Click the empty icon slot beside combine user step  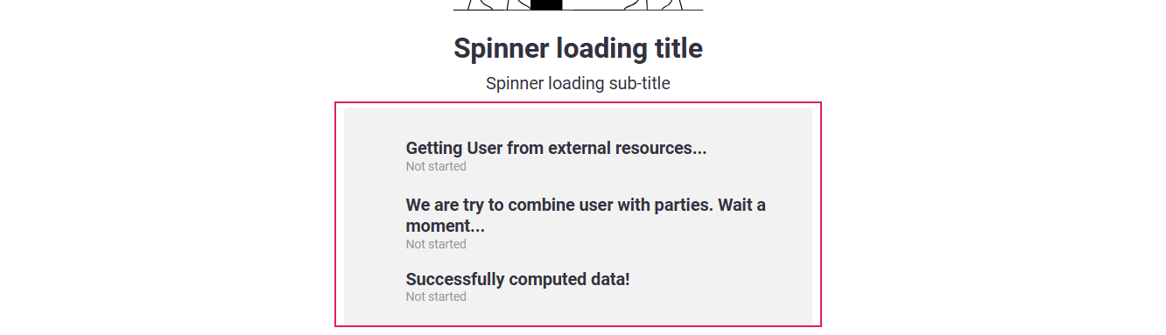click(x=376, y=222)
